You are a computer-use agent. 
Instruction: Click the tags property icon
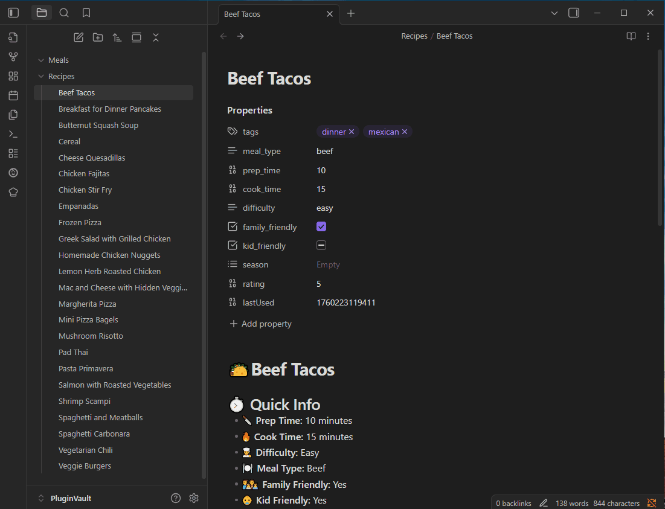[x=233, y=132]
